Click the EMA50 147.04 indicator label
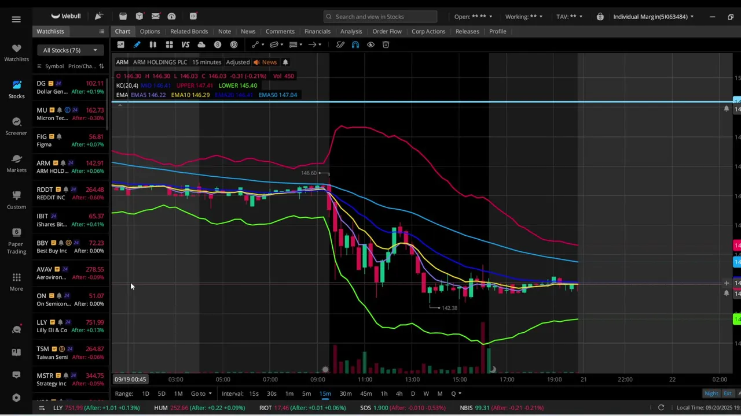Screen dimensions: 741x416 pos(278,95)
